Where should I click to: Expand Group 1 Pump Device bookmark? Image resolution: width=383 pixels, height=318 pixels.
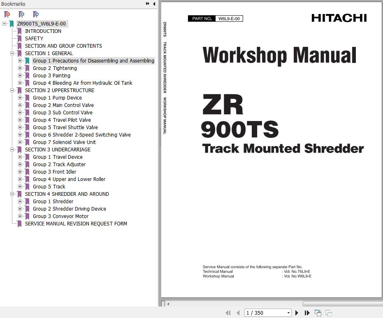click(20, 97)
